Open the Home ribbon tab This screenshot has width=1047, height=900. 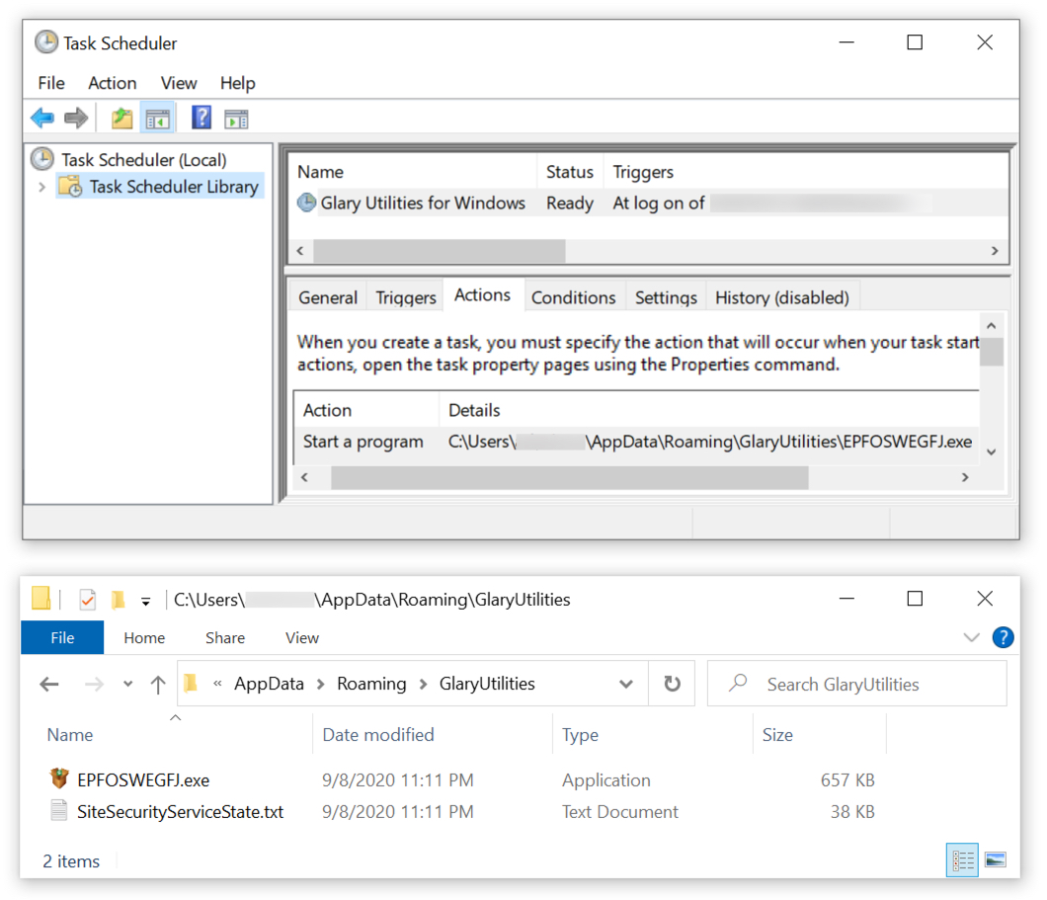[144, 637]
